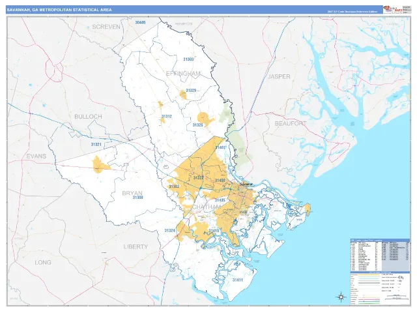Click ZIP code label 31324
417x313 pixels.
click(x=169, y=230)
